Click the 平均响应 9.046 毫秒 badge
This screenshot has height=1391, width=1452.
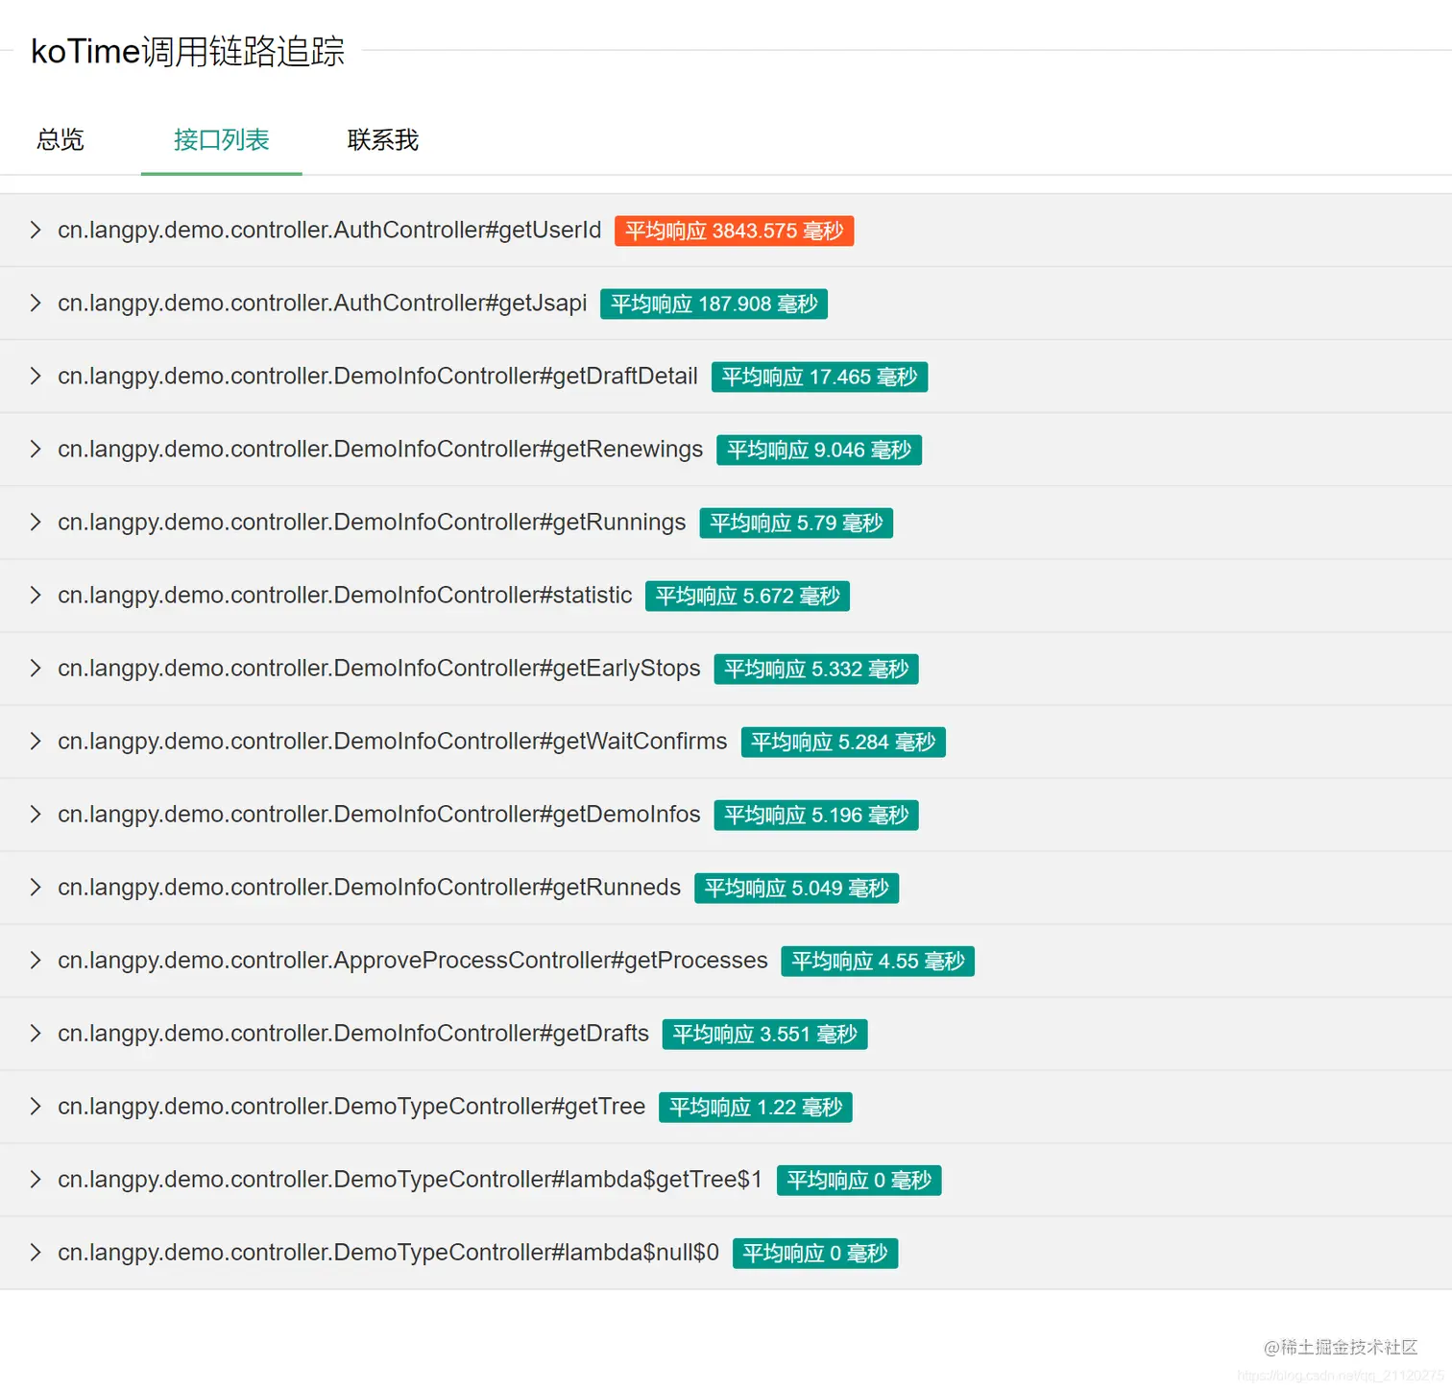point(819,450)
